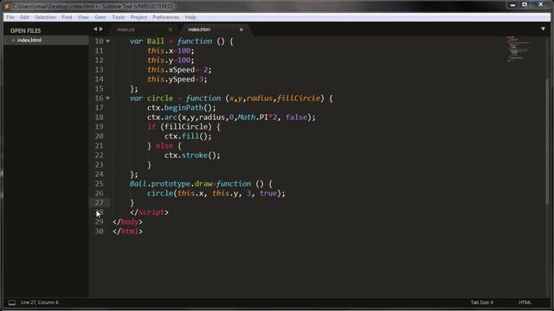Screen dimensions: 554x311
Task: Open the Help menu
Action: pos(190,17)
